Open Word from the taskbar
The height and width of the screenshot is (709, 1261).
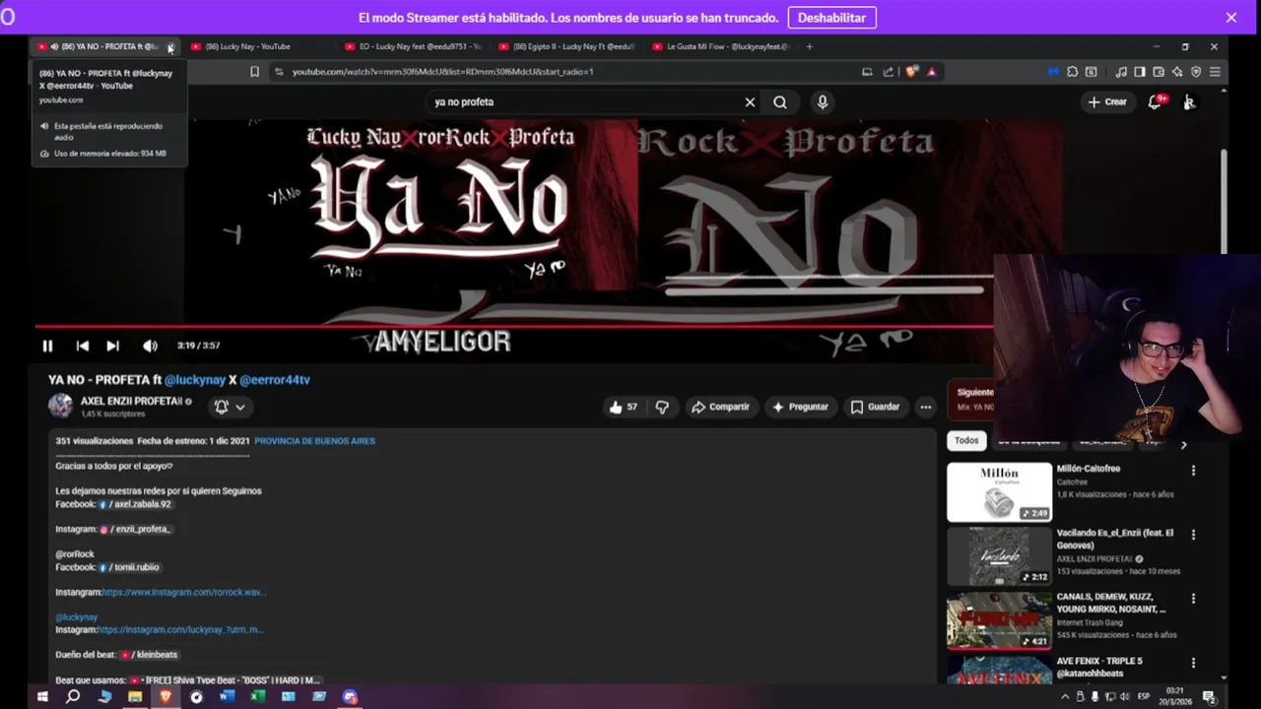point(227,696)
